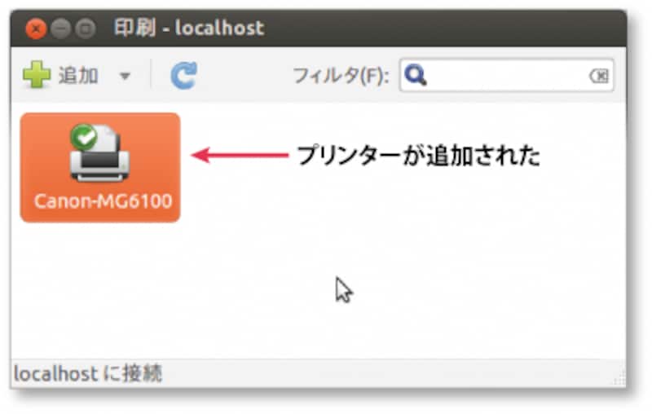Click the green plus Add printer icon
652x414 pixels.
pos(37,75)
